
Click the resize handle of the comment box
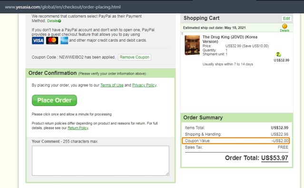click(167, 174)
